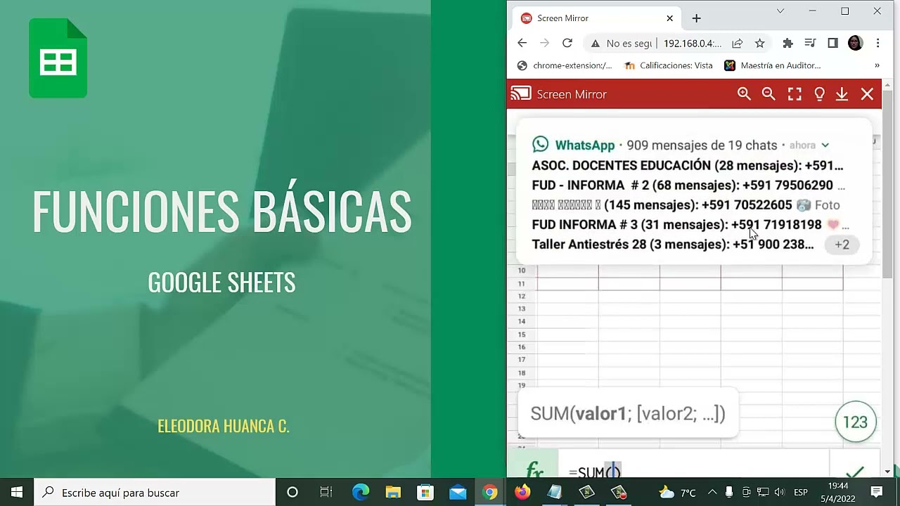
Task: Switch ESP input language
Action: point(800,493)
